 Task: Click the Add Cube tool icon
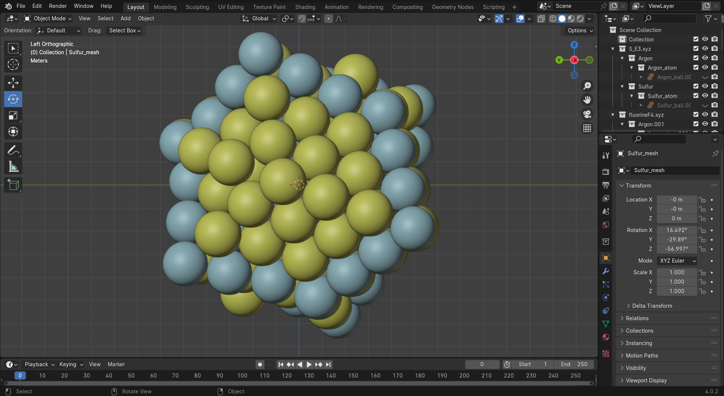[x=13, y=185]
